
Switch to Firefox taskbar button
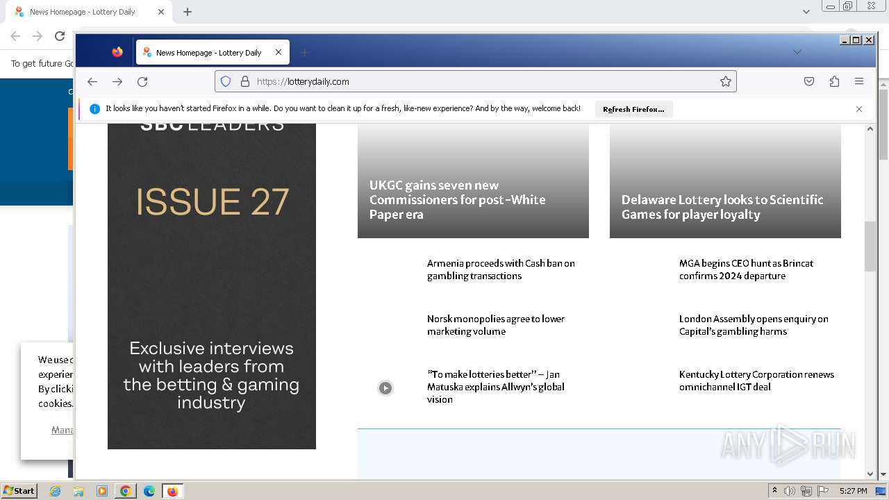click(172, 491)
